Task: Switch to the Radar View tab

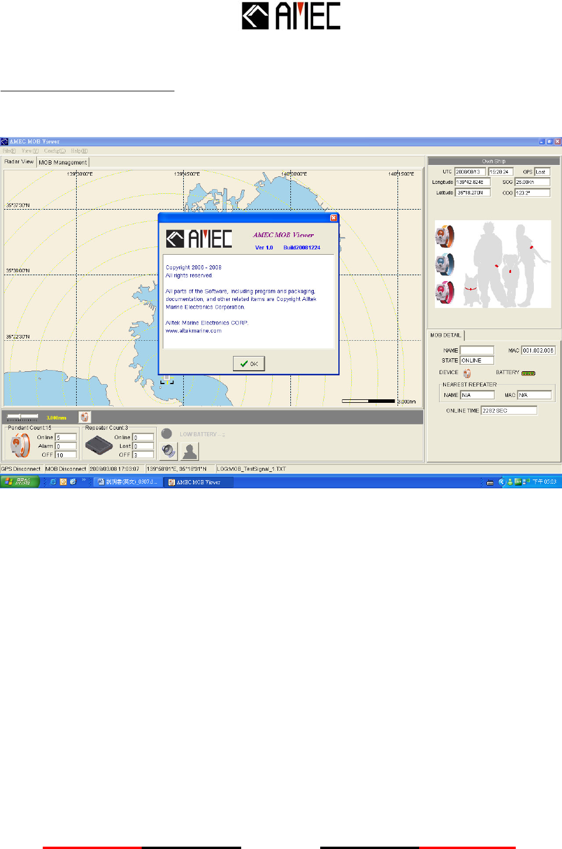Action: 19,162
